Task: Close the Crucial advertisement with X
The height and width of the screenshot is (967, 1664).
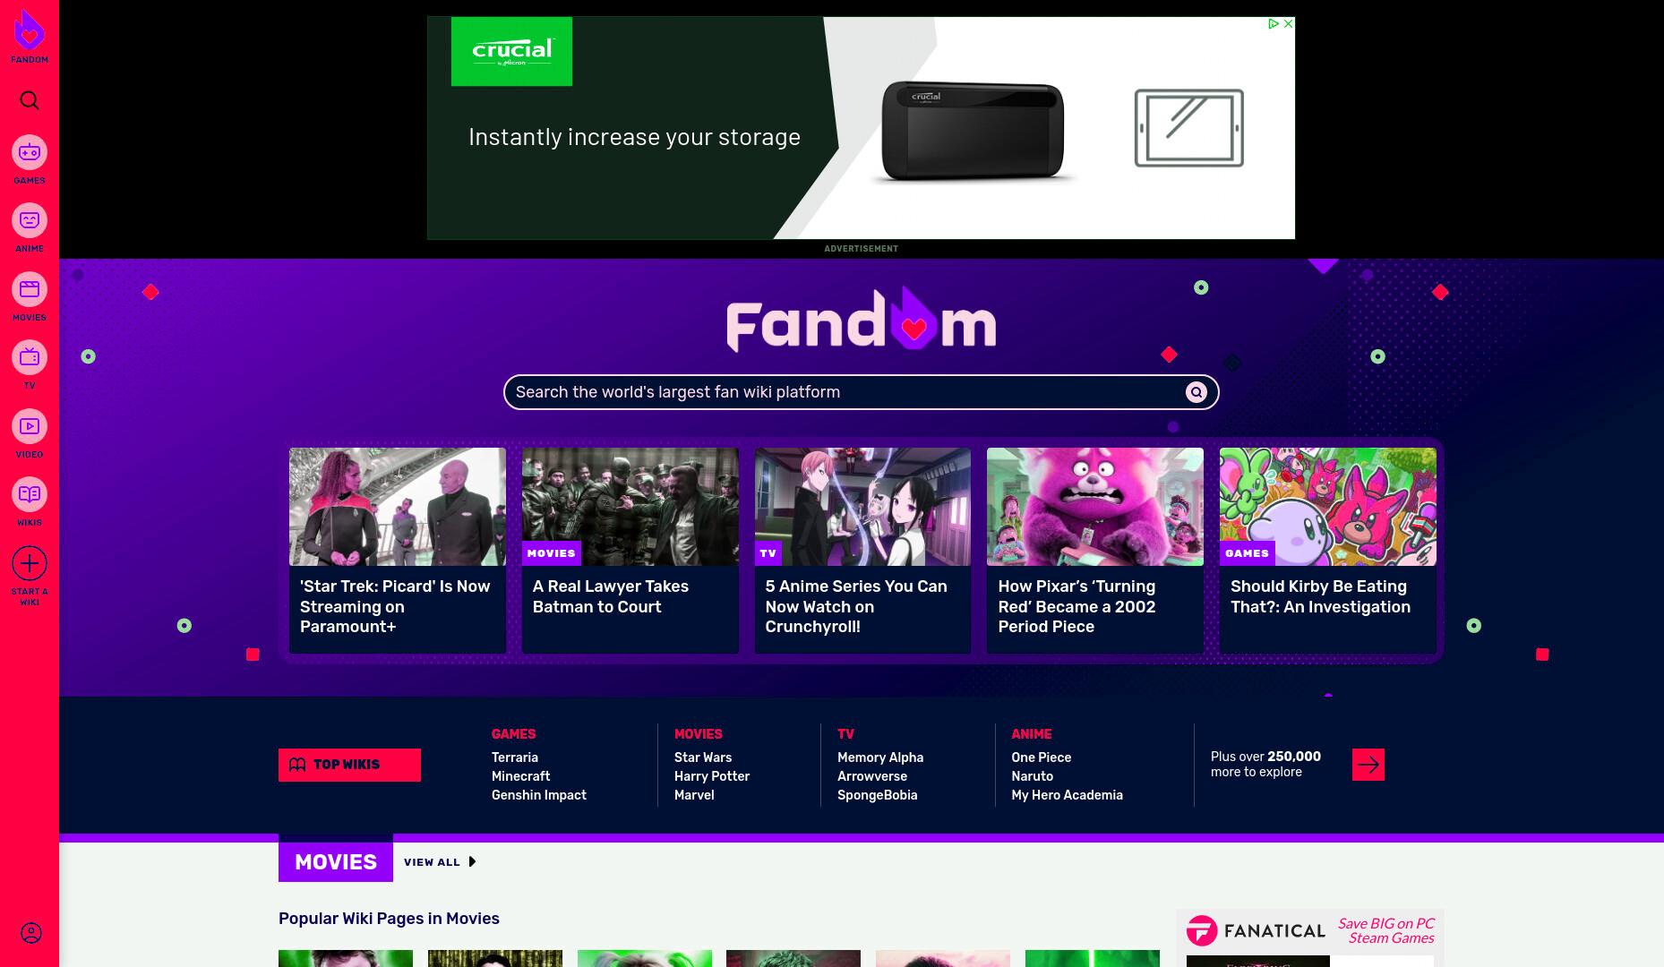Action: point(1288,23)
